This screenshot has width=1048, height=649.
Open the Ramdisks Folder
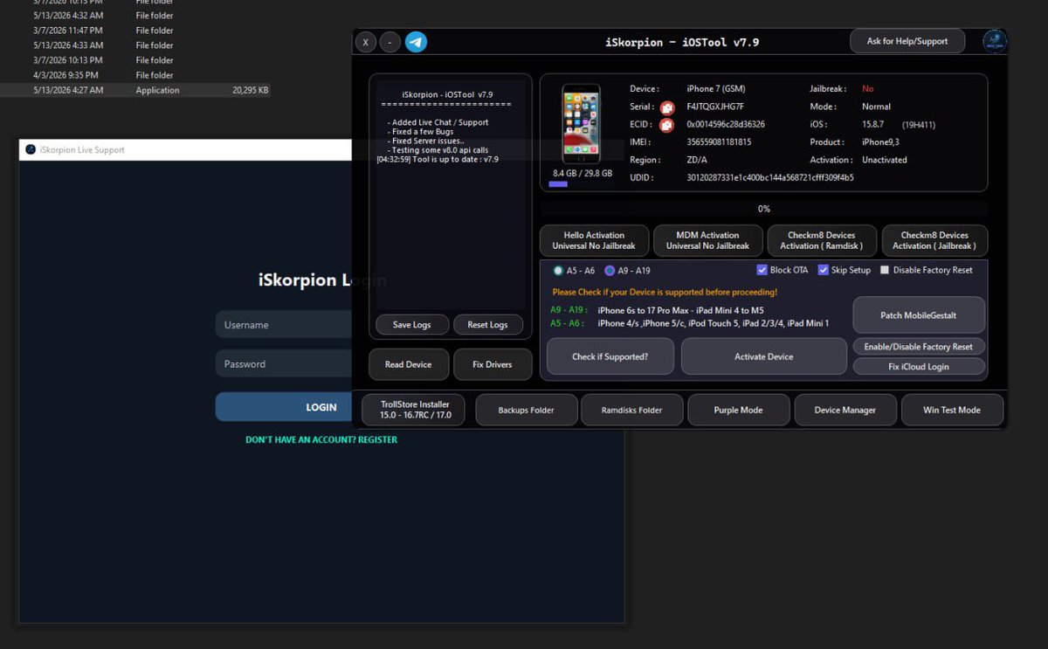click(x=632, y=410)
